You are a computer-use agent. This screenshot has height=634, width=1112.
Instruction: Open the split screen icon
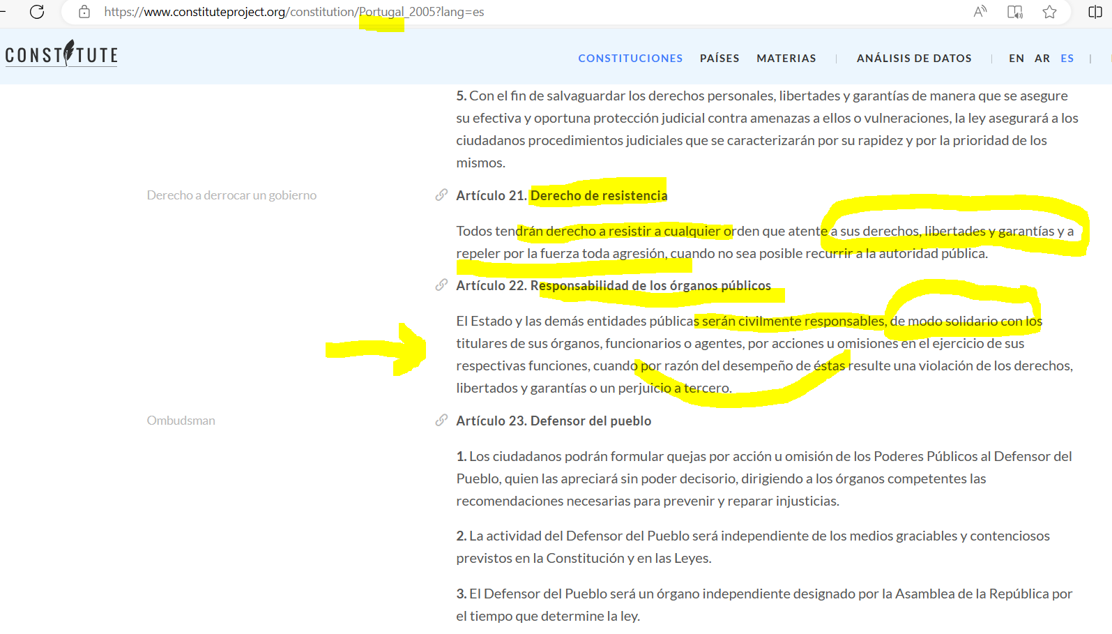pos(1095,12)
